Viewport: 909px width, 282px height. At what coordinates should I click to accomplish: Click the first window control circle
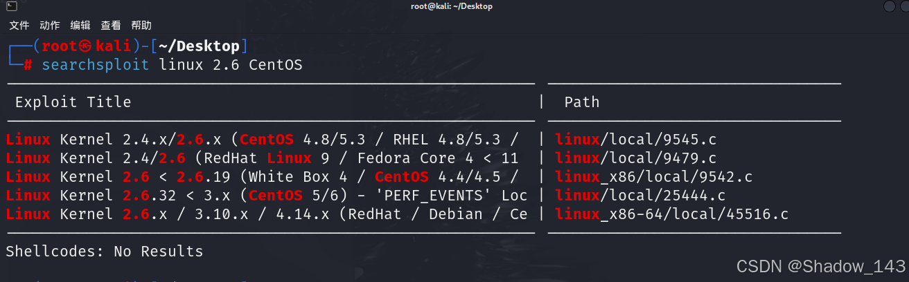(889, 6)
